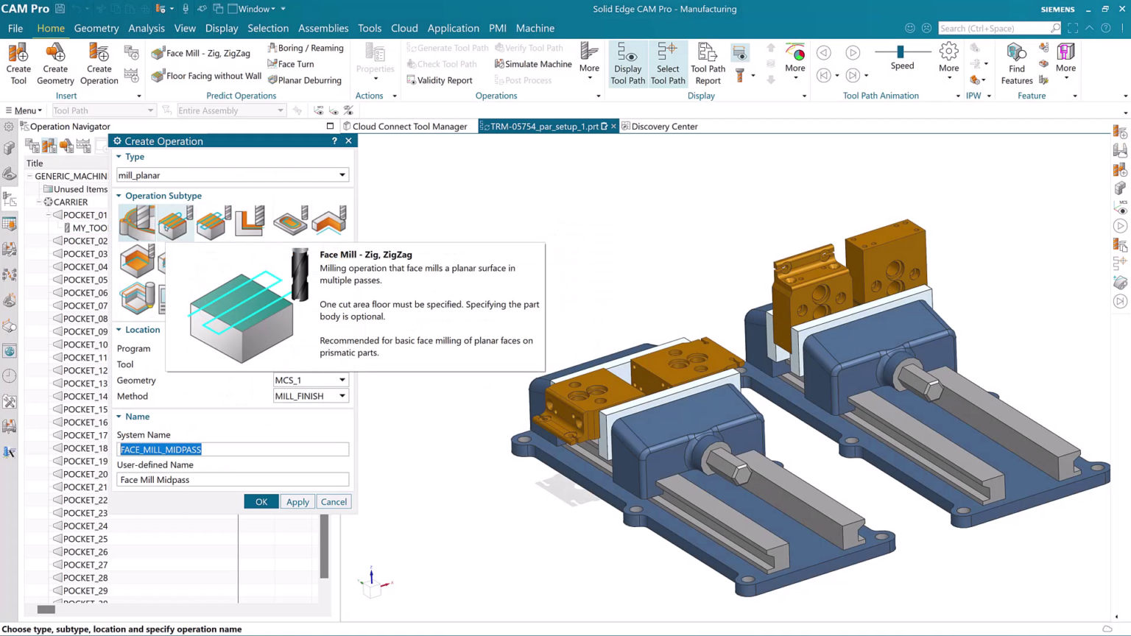Enable Verify Tool Path
Viewport: 1131px width, 636px height.
533,48
